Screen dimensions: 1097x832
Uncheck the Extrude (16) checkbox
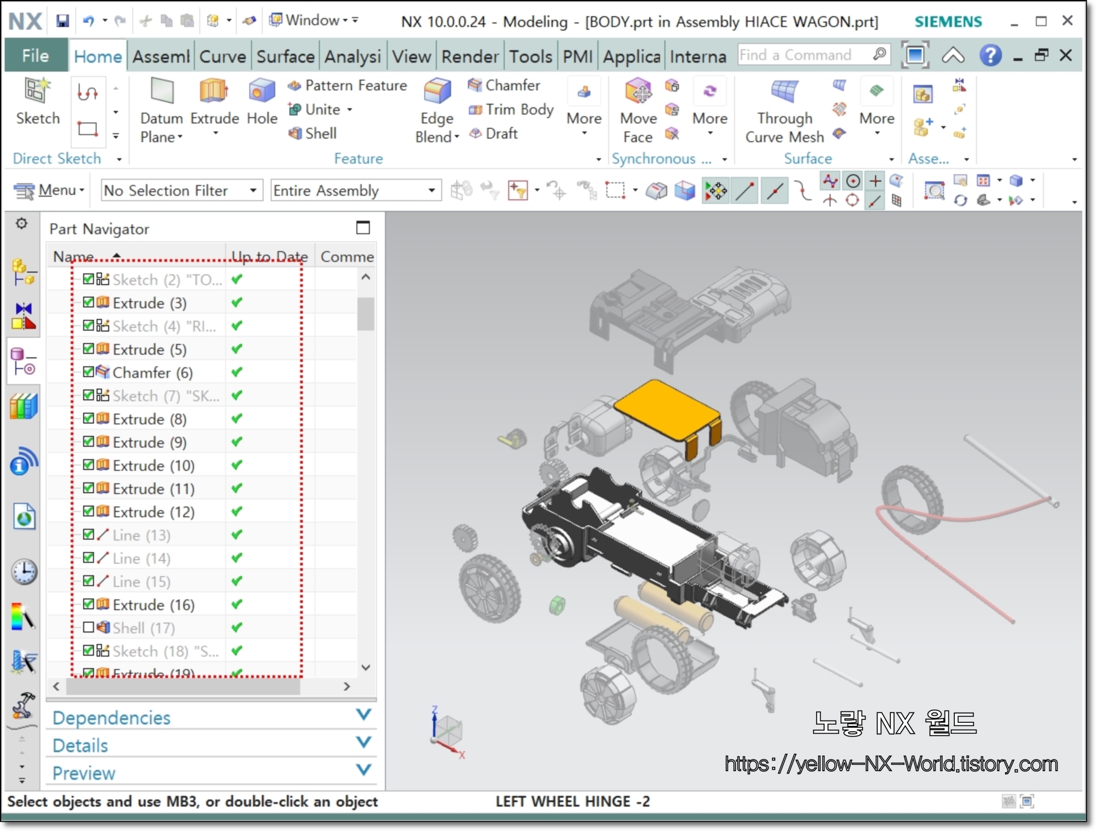(x=88, y=604)
